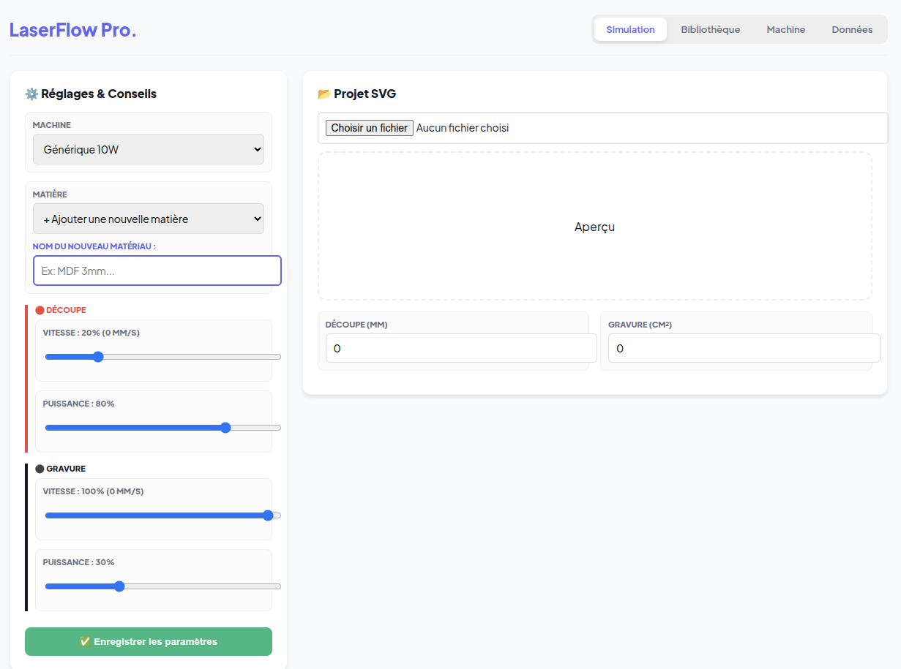The width and height of the screenshot is (901, 669).
Task: Open the Données tab
Action: 852,30
